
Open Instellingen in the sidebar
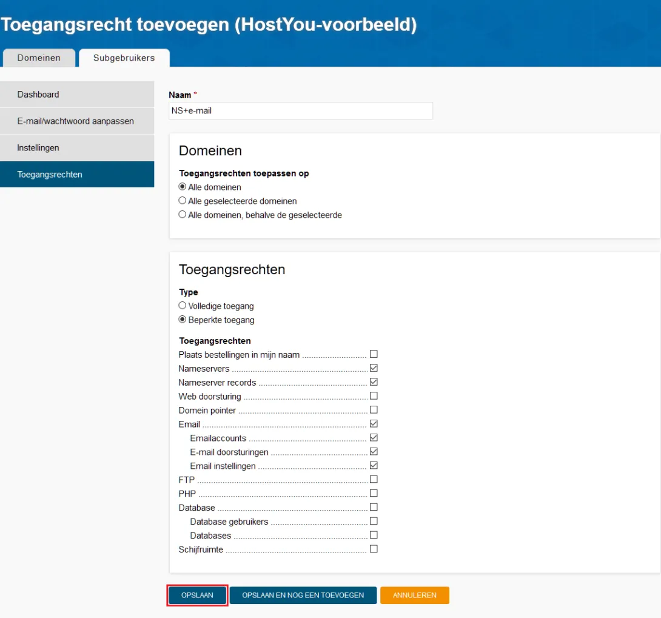(77, 148)
